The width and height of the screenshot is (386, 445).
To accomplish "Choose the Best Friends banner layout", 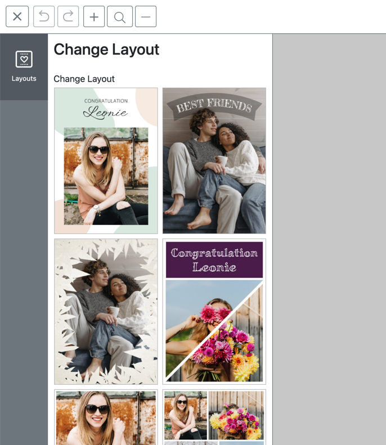I will (x=214, y=161).
